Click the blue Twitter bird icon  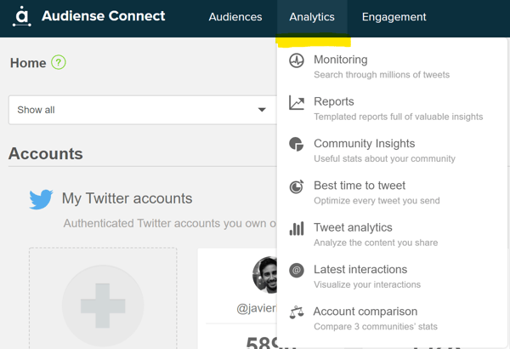(x=41, y=199)
